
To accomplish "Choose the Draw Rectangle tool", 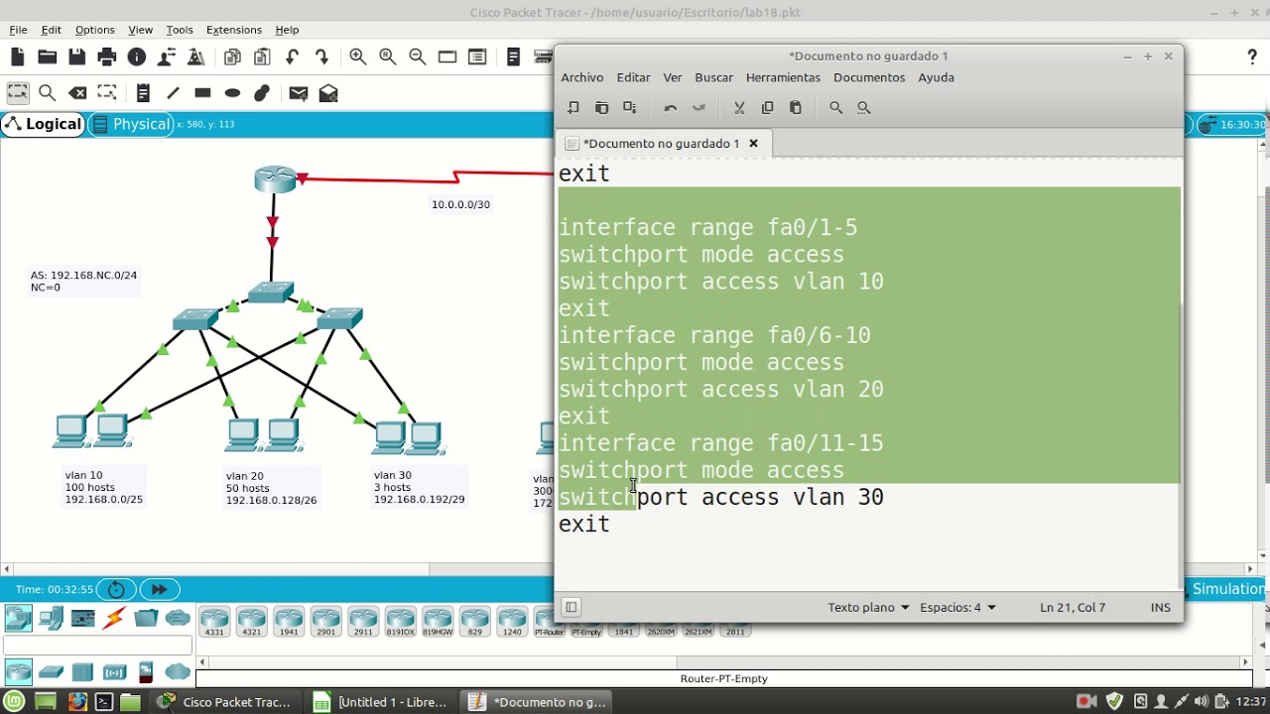I will coord(202,93).
